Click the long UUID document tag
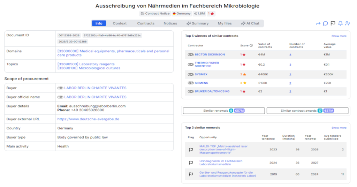The height and width of the screenshot is (187, 357). pos(112,36)
